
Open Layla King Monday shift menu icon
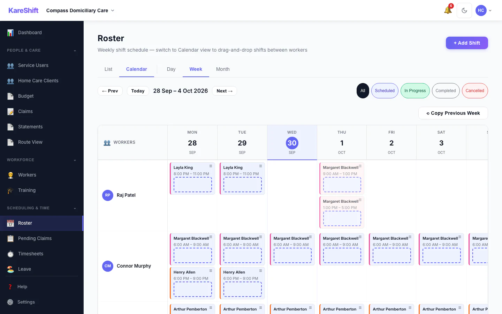click(x=211, y=166)
